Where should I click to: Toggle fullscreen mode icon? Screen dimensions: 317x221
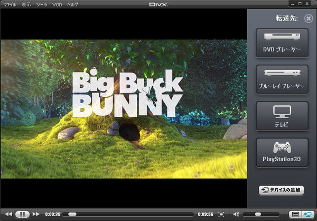(221, 214)
